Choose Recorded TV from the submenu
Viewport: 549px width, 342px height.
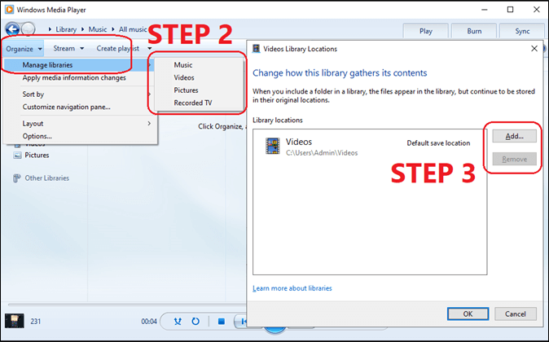click(194, 103)
